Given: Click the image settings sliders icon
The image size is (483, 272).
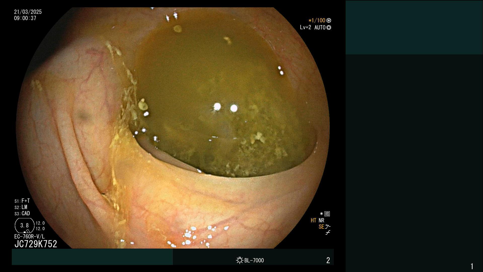Looking at the screenshot, I should (327, 214).
